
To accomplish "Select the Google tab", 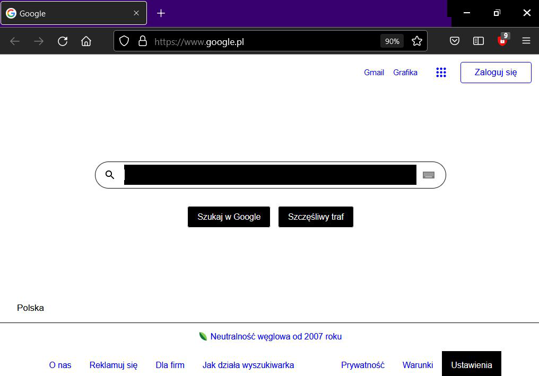I will [x=74, y=13].
